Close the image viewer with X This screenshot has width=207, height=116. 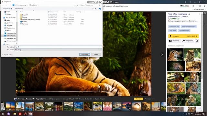click(205, 13)
